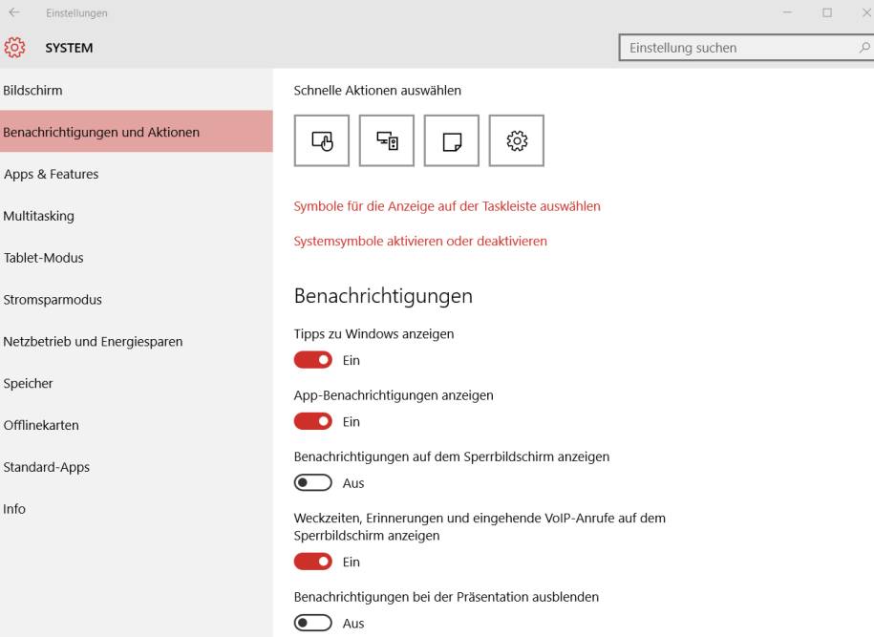Open Speicher settings
Image resolution: width=874 pixels, height=637 pixels.
(137, 383)
